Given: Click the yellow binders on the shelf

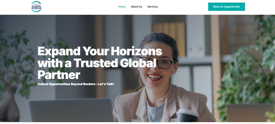Looking at the screenshot, I should (x=169, y=39).
